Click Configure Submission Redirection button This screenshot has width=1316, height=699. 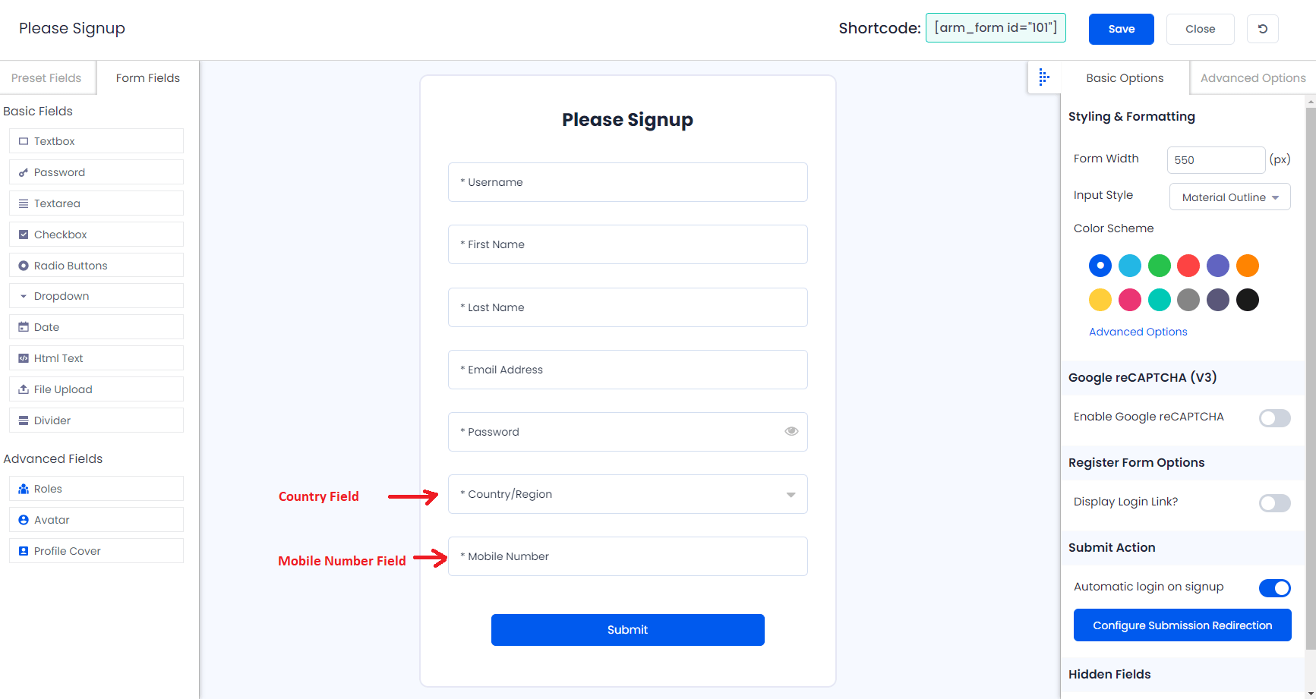tap(1182, 625)
